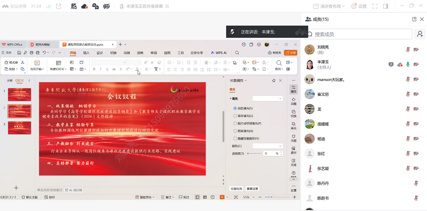427x211 pixels.
Task: Select slide 3 thumbnail
Action: click(19, 128)
